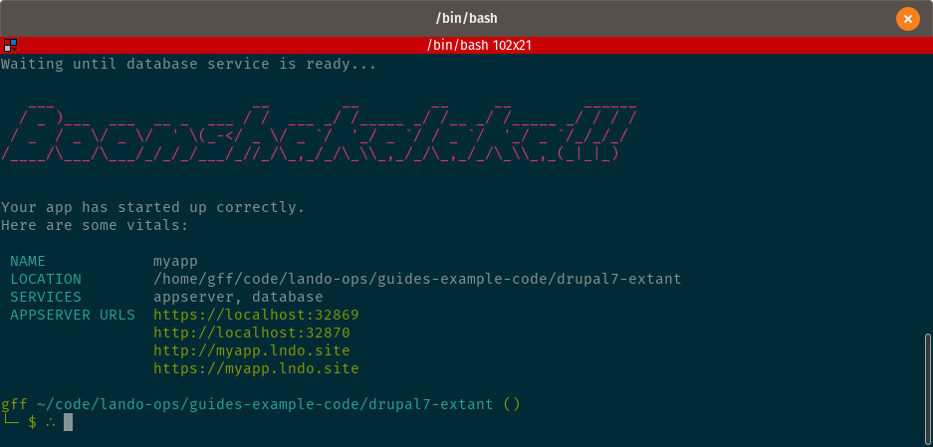This screenshot has width=933, height=447.
Task: Close the /bin/bash terminal window
Action: pos(907,18)
